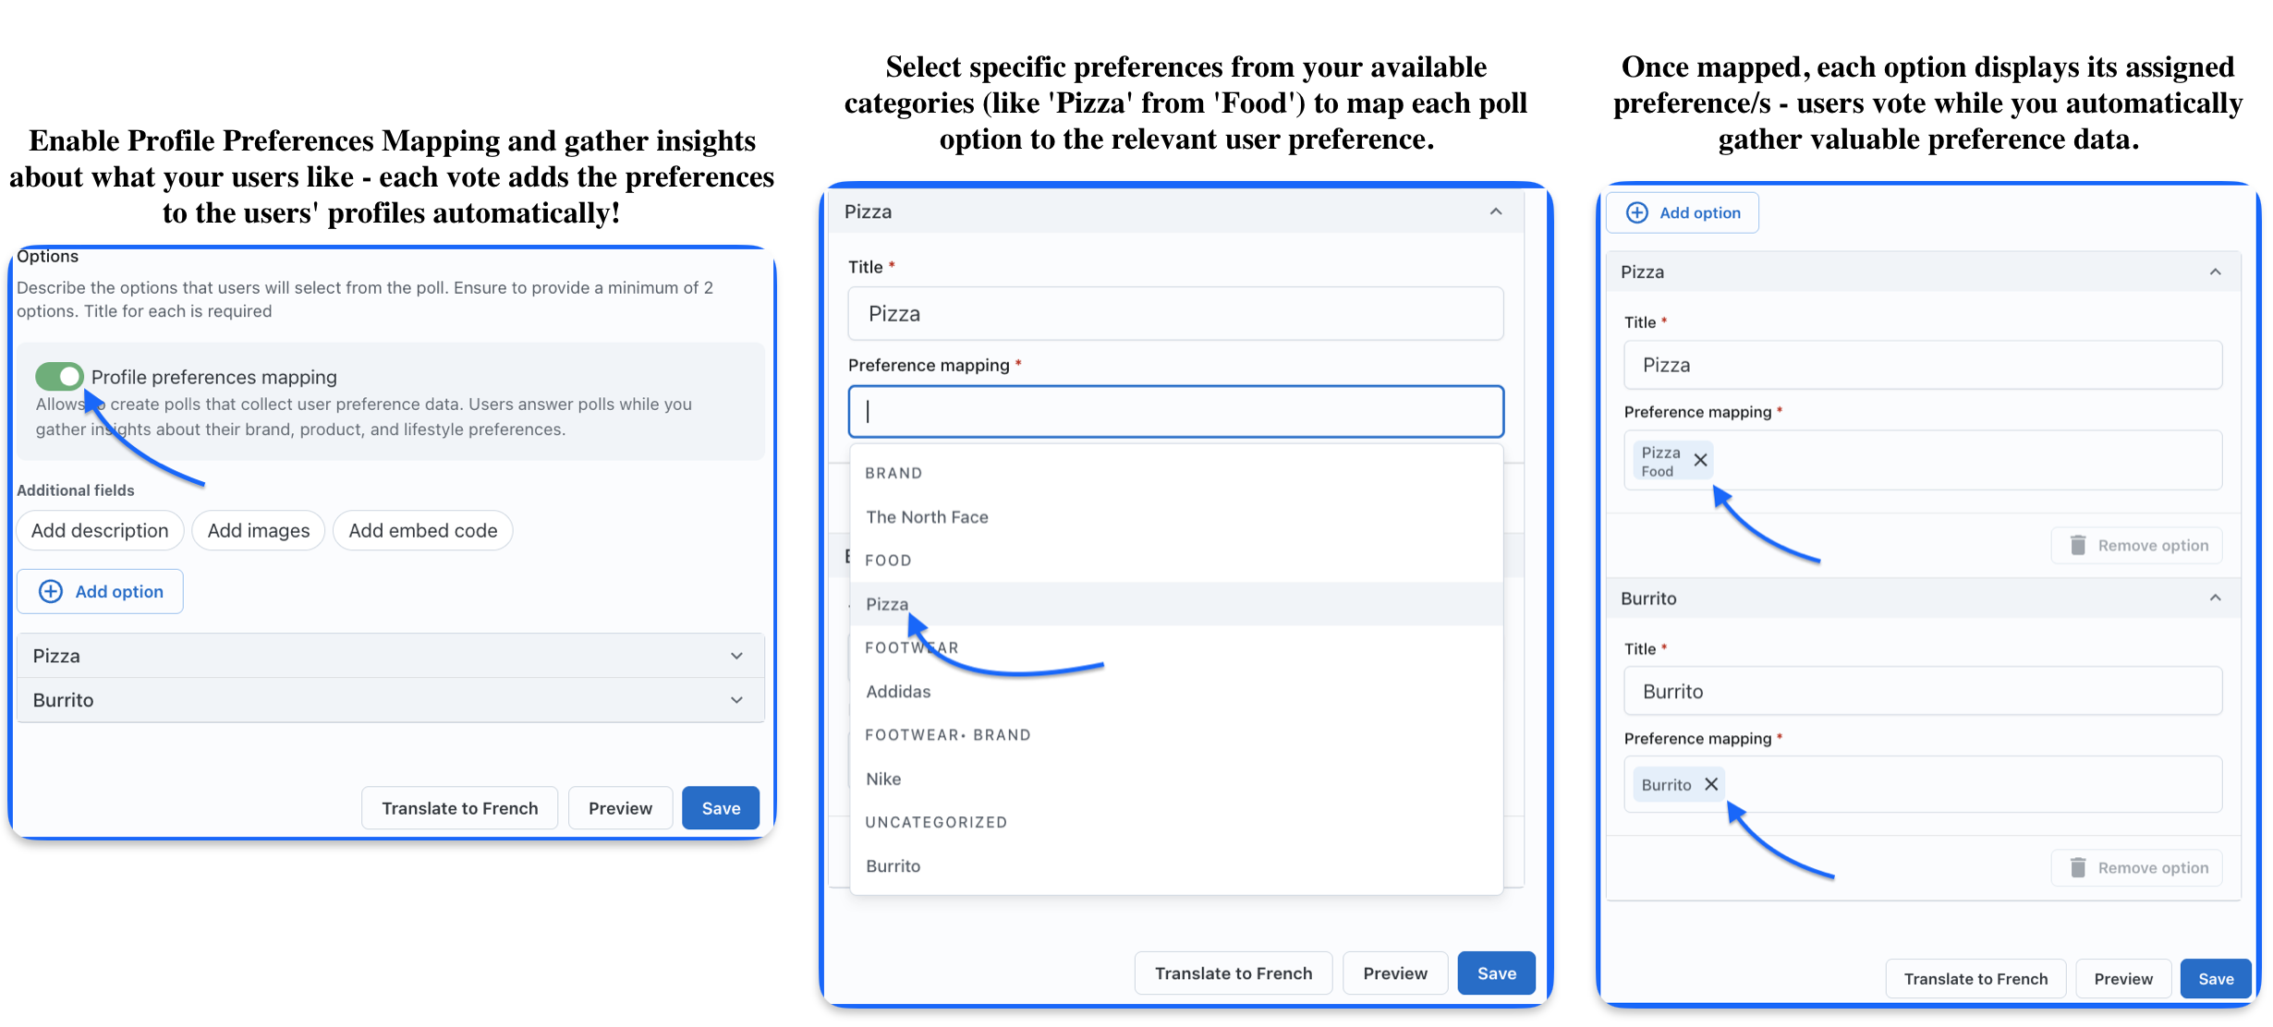This screenshot has height=1027, width=2273.
Task: Click the plus icon on left Add option
Action: click(51, 591)
